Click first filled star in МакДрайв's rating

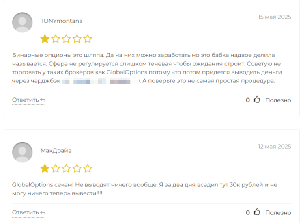click(x=45, y=168)
